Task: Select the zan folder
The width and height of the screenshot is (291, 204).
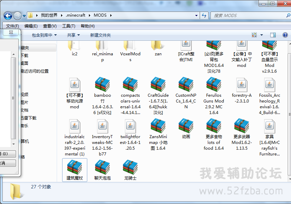Action: [x=158, y=49]
